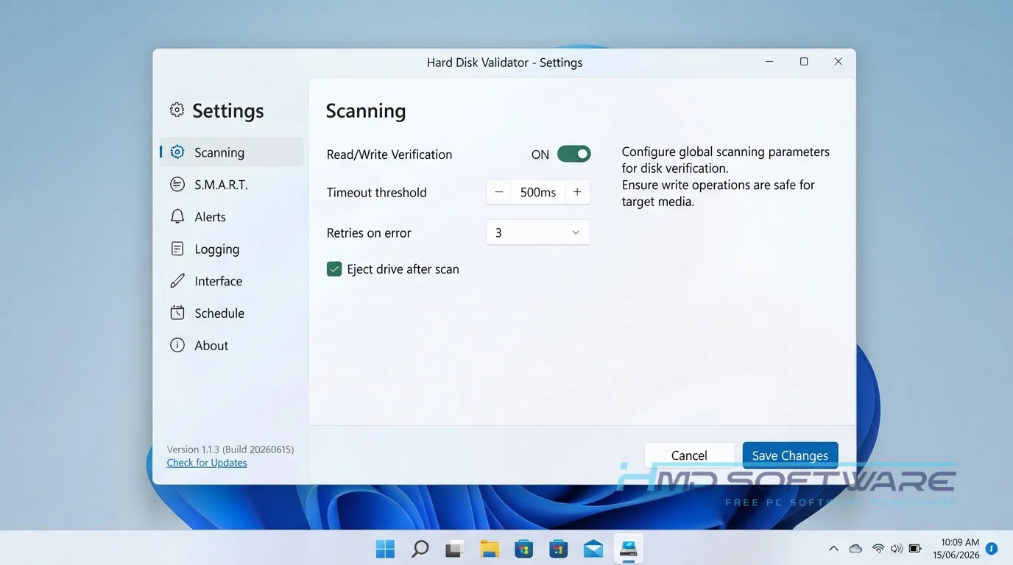Open the notification badge icon
Image resolution: width=1013 pixels, height=565 pixels.
click(992, 549)
